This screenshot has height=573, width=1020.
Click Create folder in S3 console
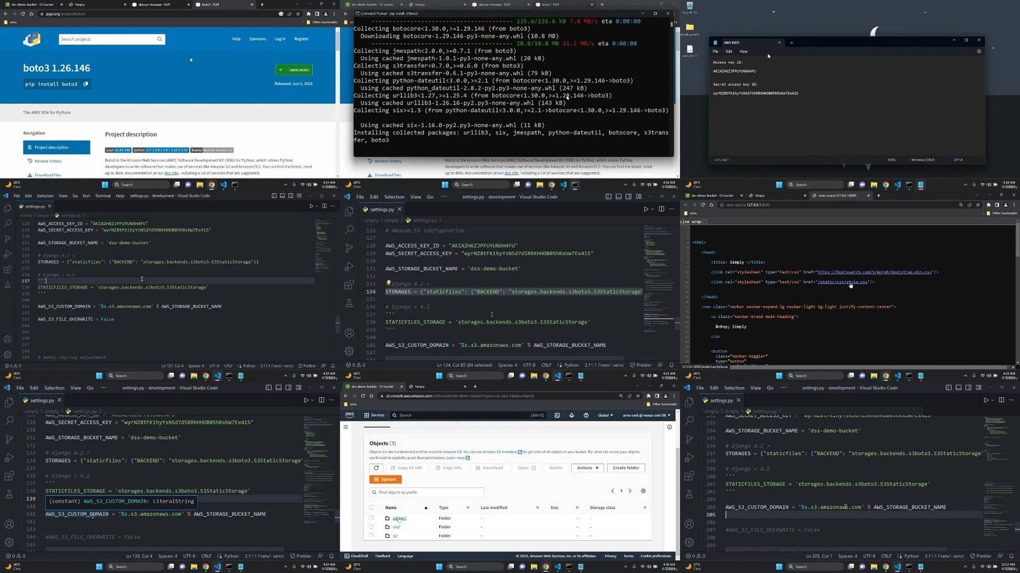pyautogui.click(x=626, y=468)
